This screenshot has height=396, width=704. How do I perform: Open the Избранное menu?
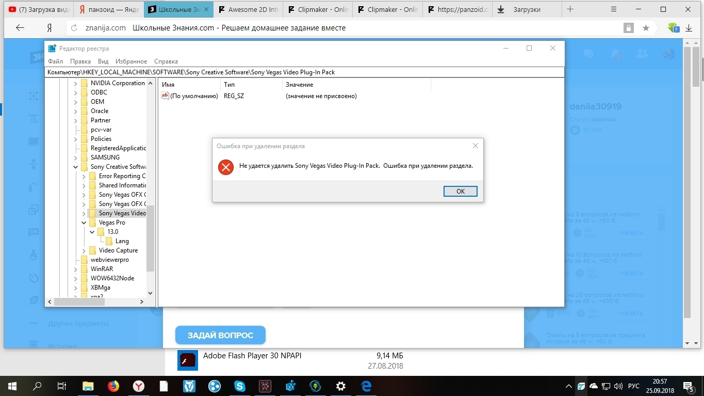131,61
